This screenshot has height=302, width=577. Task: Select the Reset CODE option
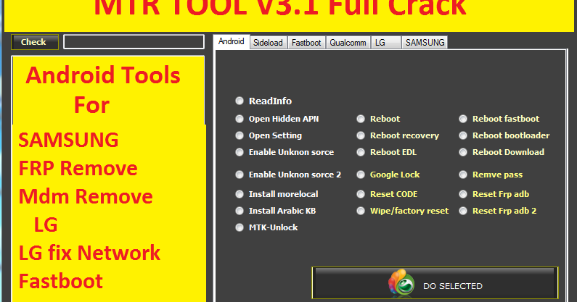pos(361,194)
